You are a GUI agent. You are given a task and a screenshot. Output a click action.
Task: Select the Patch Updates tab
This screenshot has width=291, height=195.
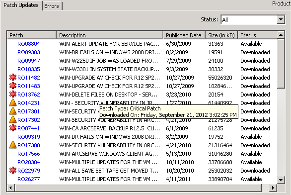point(21,5)
